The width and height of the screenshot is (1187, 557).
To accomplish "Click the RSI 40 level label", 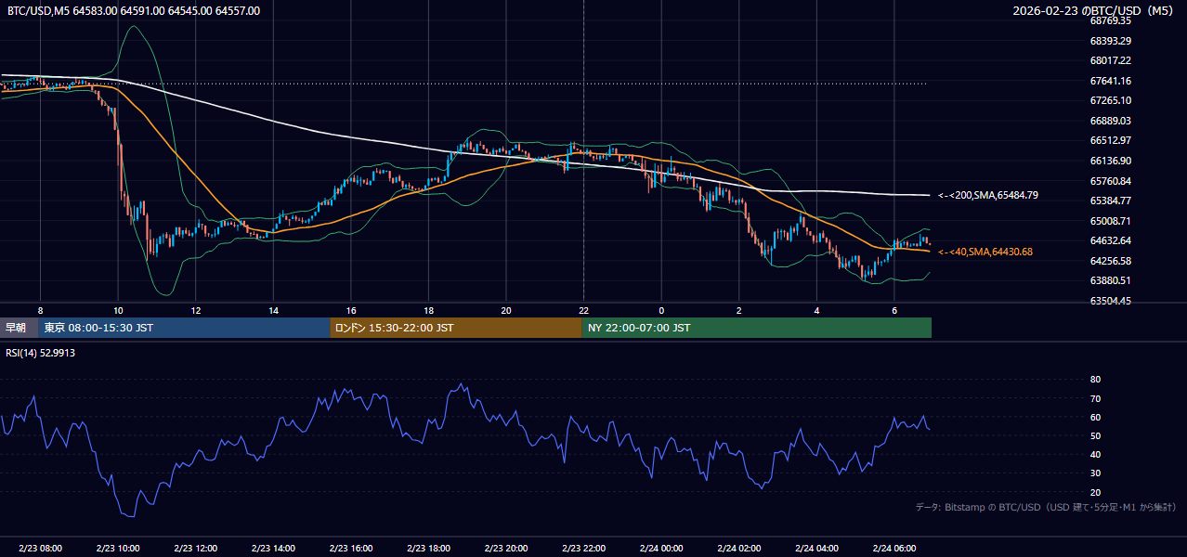I will tap(1095, 455).
